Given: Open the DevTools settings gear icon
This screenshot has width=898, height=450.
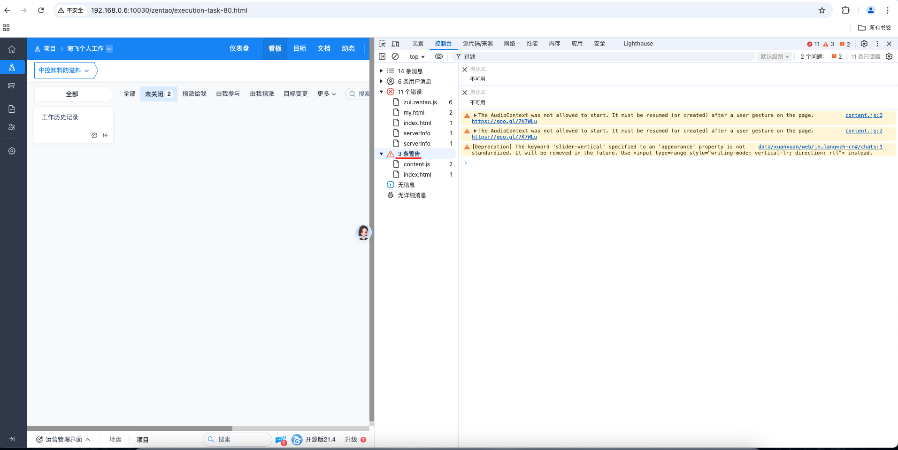Looking at the screenshot, I should click(x=864, y=44).
